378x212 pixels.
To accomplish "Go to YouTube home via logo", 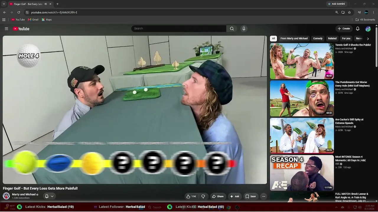I will [x=21, y=29].
